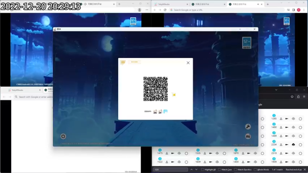The width and height of the screenshot is (308, 173).
Task: Open Chrome three-dot menu in top-right window
Action: pos(304,10)
